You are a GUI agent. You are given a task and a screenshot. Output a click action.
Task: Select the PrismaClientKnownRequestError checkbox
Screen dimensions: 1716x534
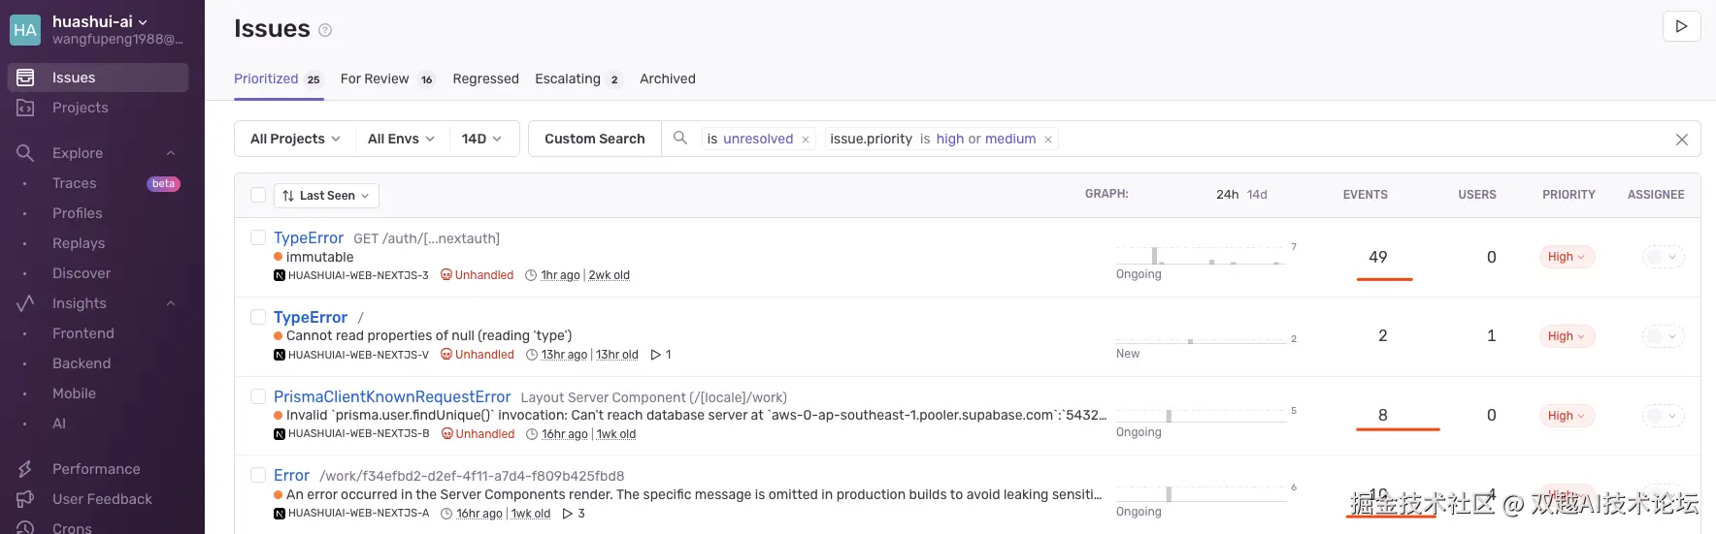[x=258, y=396]
